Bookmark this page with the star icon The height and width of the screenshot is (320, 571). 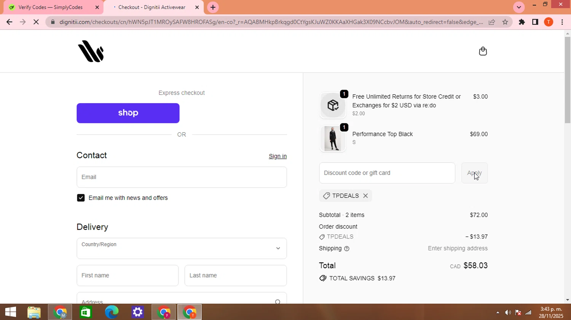(505, 22)
